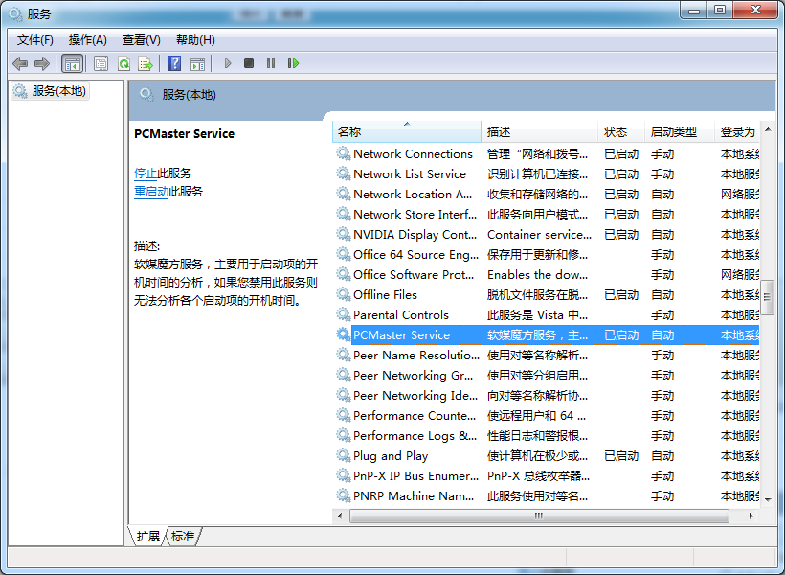Restart the service using the toolbar restart icon
The image size is (785, 575).
(293, 63)
